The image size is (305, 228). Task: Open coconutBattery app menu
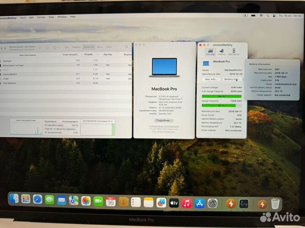click(8, 18)
